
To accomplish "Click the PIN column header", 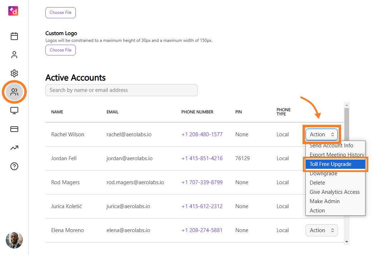I will [x=239, y=112].
